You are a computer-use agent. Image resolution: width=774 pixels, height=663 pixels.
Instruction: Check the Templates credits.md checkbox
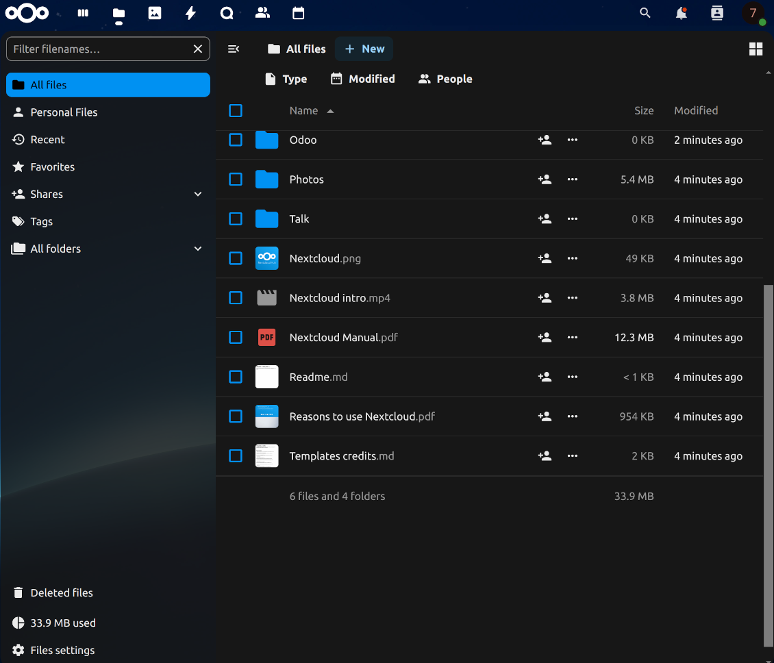pyautogui.click(x=236, y=455)
